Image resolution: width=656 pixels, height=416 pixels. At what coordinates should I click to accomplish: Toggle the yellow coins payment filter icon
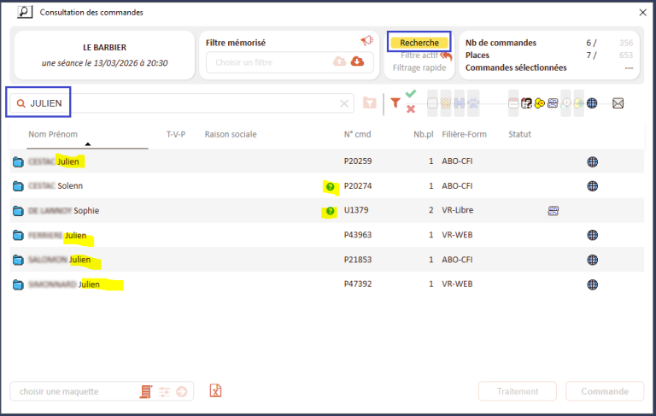click(540, 103)
